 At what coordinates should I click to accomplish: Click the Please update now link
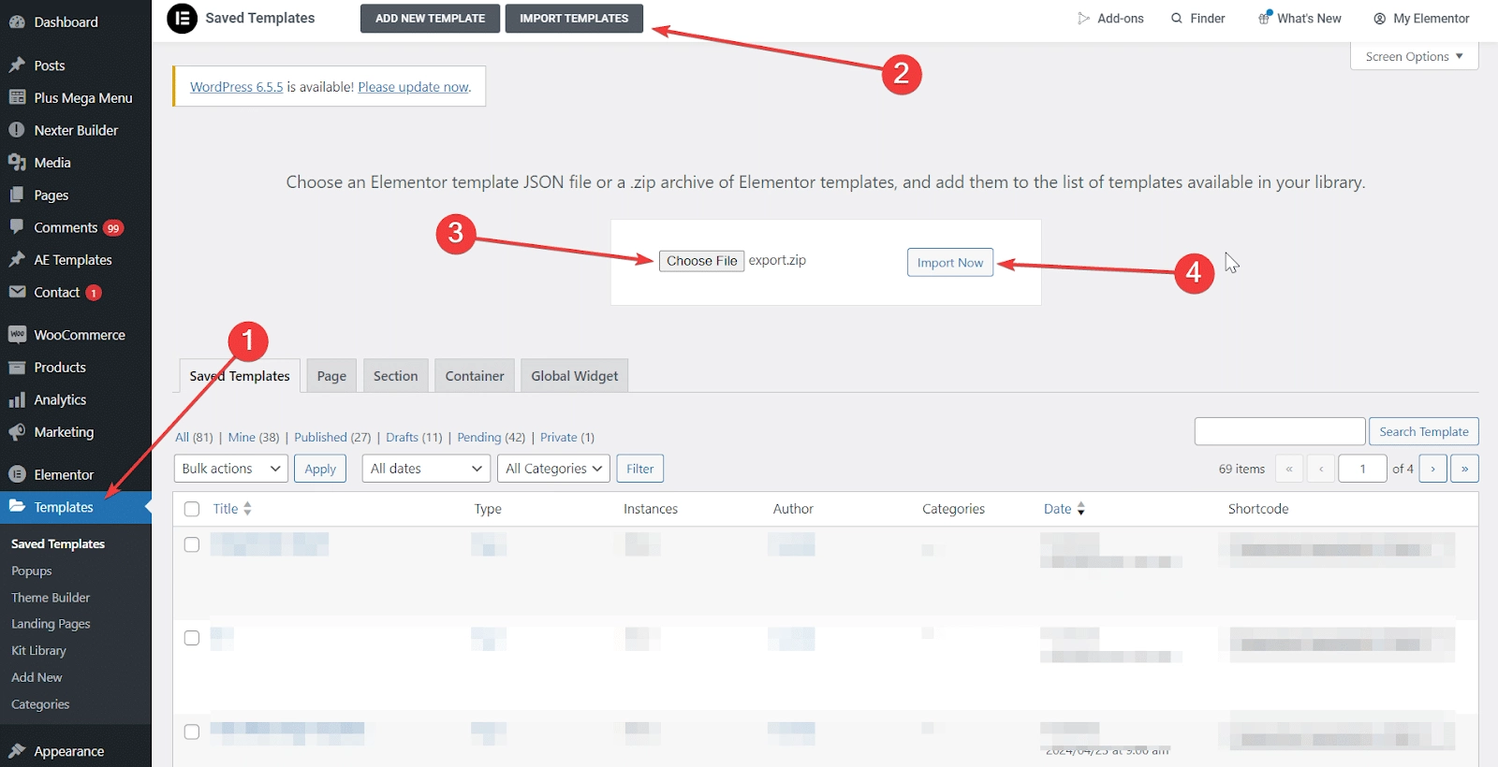click(x=413, y=87)
